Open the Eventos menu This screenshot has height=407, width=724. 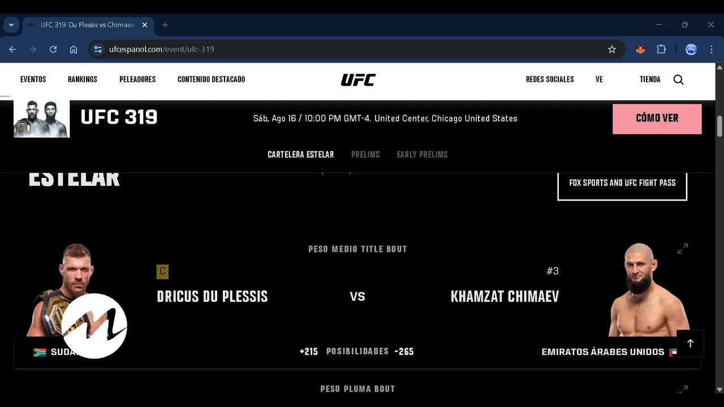point(33,80)
